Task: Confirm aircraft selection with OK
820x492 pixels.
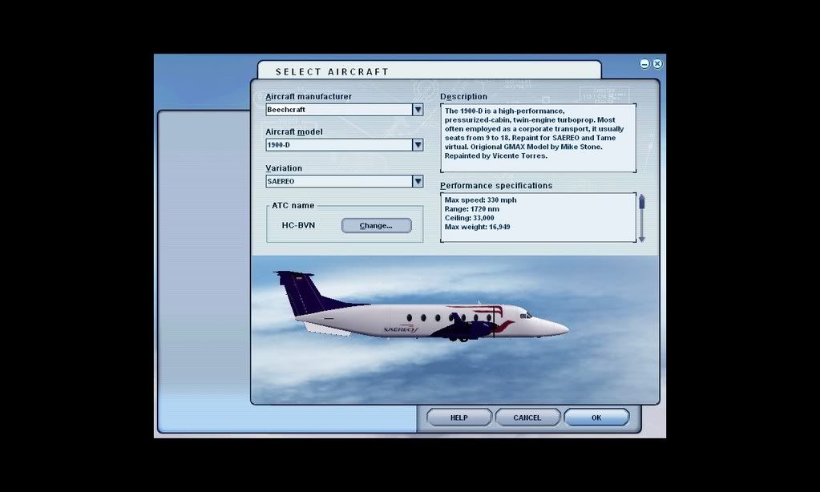Action: (596, 417)
